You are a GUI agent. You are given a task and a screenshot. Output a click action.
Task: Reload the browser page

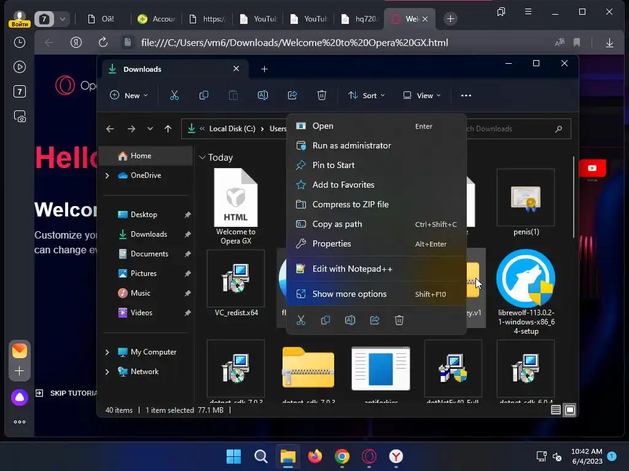[103, 42]
